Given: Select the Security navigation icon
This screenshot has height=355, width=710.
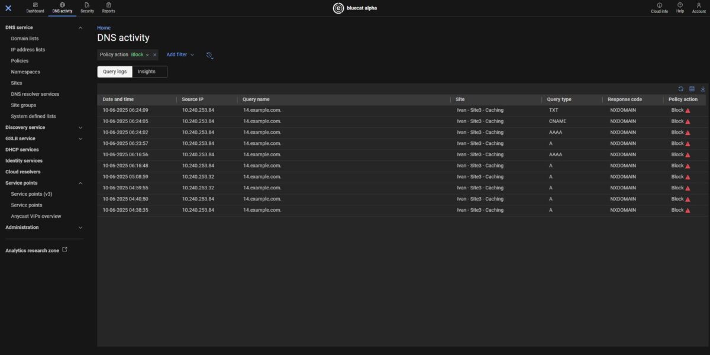Looking at the screenshot, I should coord(86,6).
